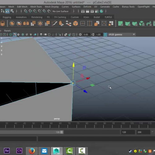This screenshot has height=155, width=155.
Task: Collapse the live surface section divider bar
Action: [74, 11]
